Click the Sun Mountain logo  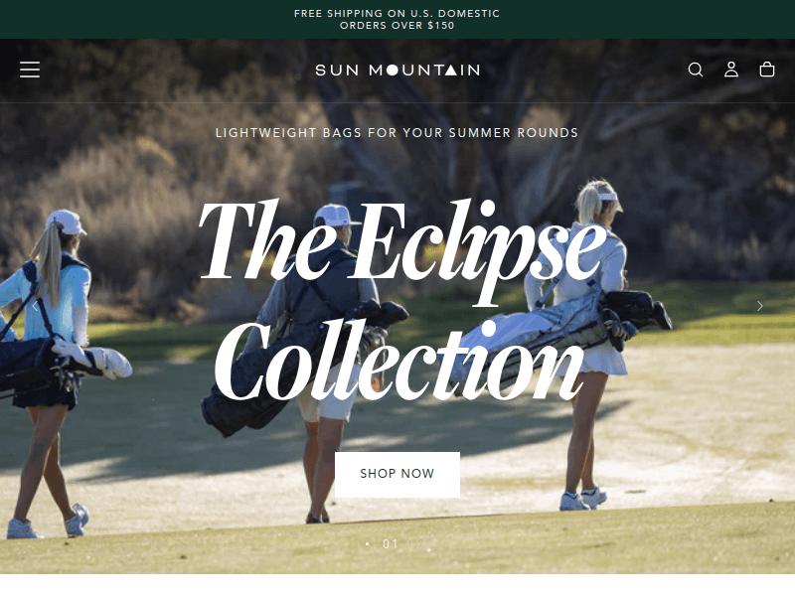(x=397, y=70)
